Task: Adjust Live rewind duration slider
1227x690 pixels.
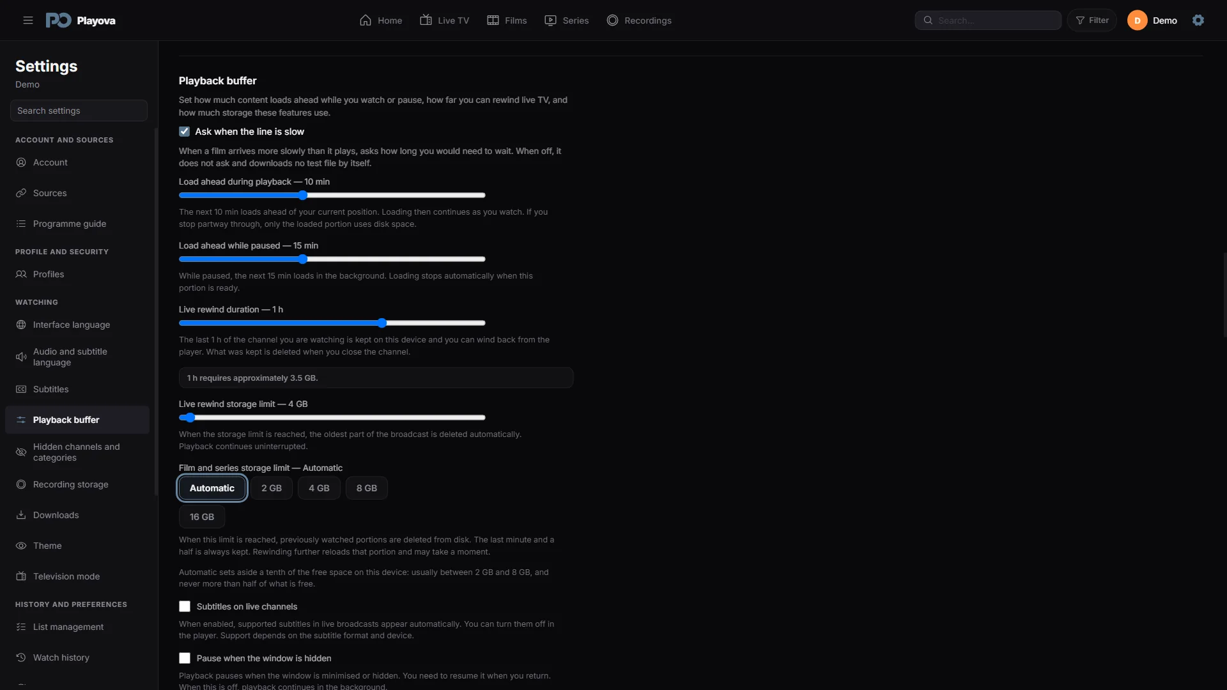Action: tap(332, 323)
